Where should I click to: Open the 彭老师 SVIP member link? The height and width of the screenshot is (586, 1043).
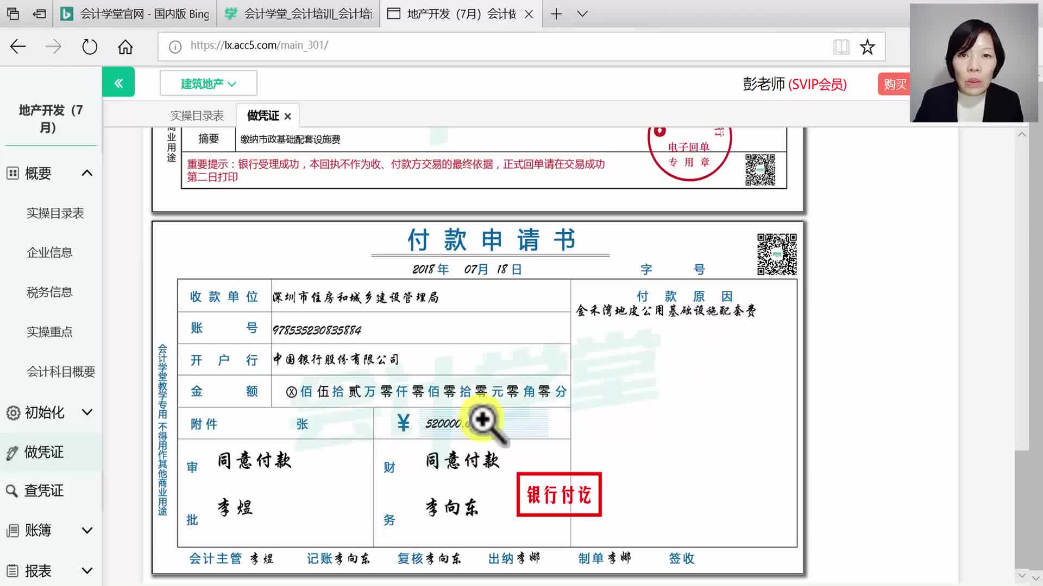794,84
